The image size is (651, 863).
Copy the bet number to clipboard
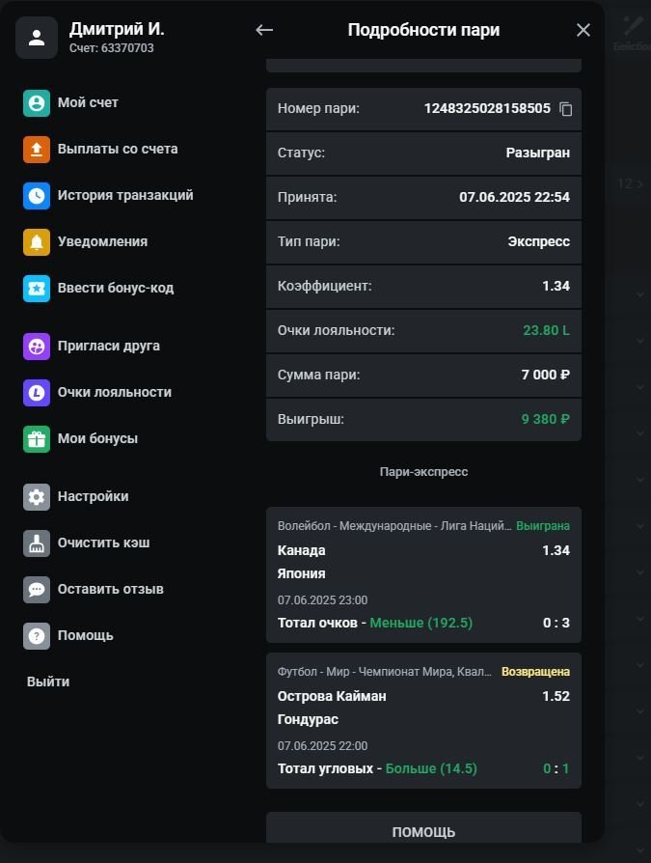tap(566, 109)
